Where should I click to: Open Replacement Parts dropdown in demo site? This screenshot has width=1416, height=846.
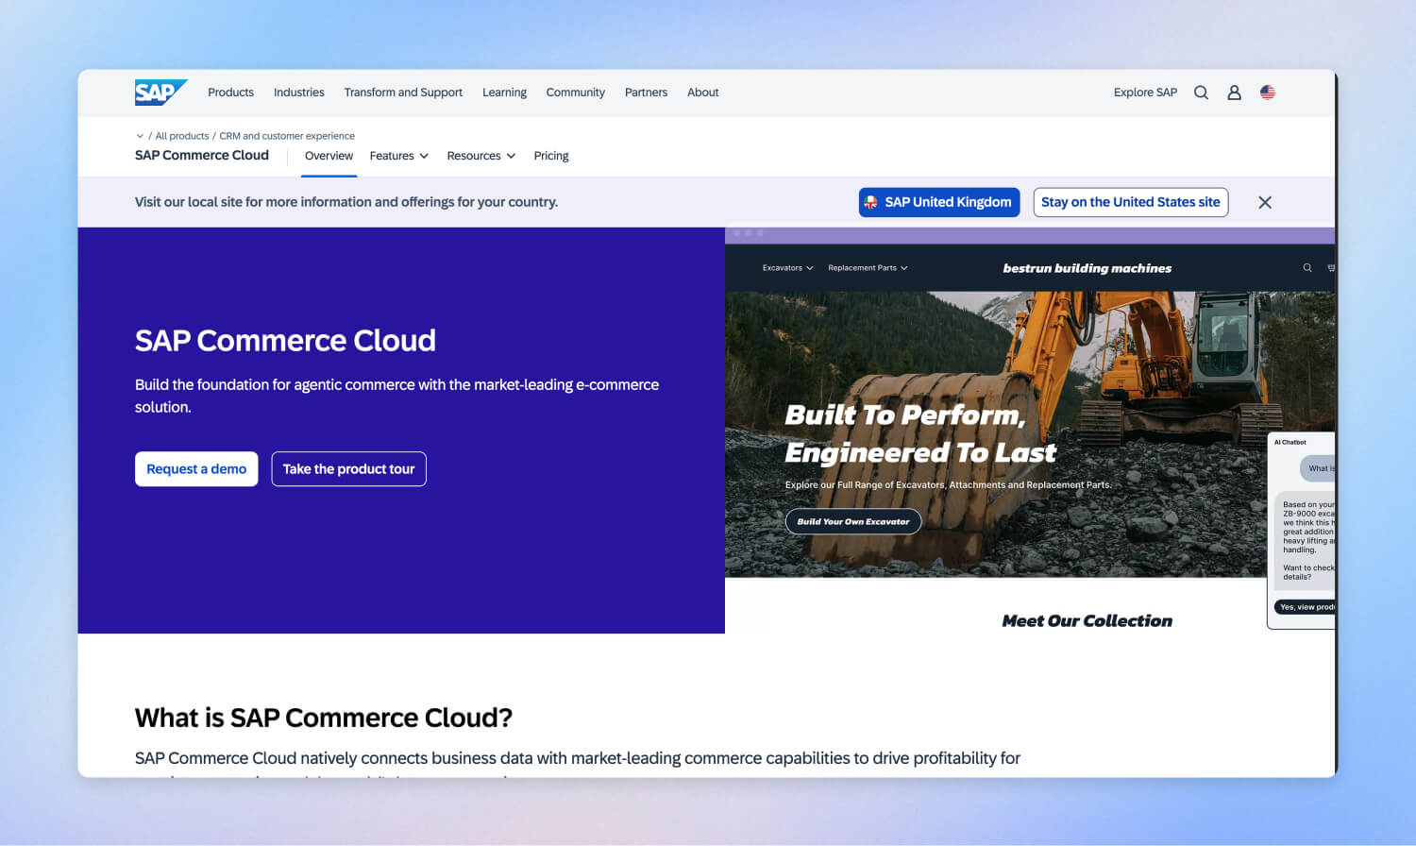click(x=868, y=268)
